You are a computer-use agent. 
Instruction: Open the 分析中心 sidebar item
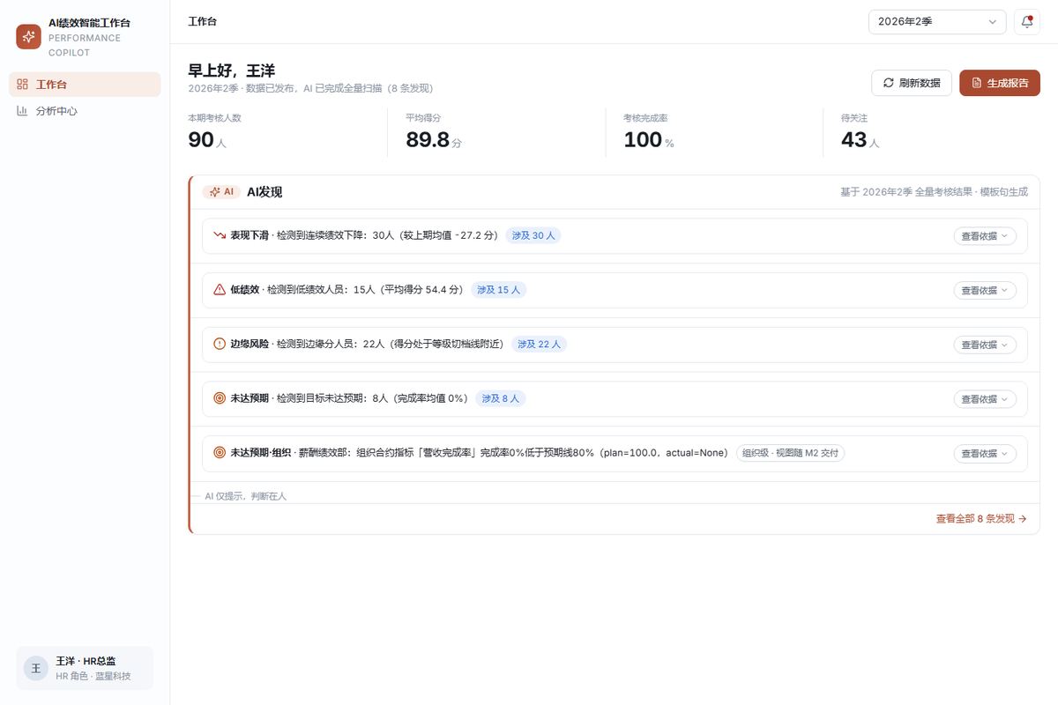[85, 111]
